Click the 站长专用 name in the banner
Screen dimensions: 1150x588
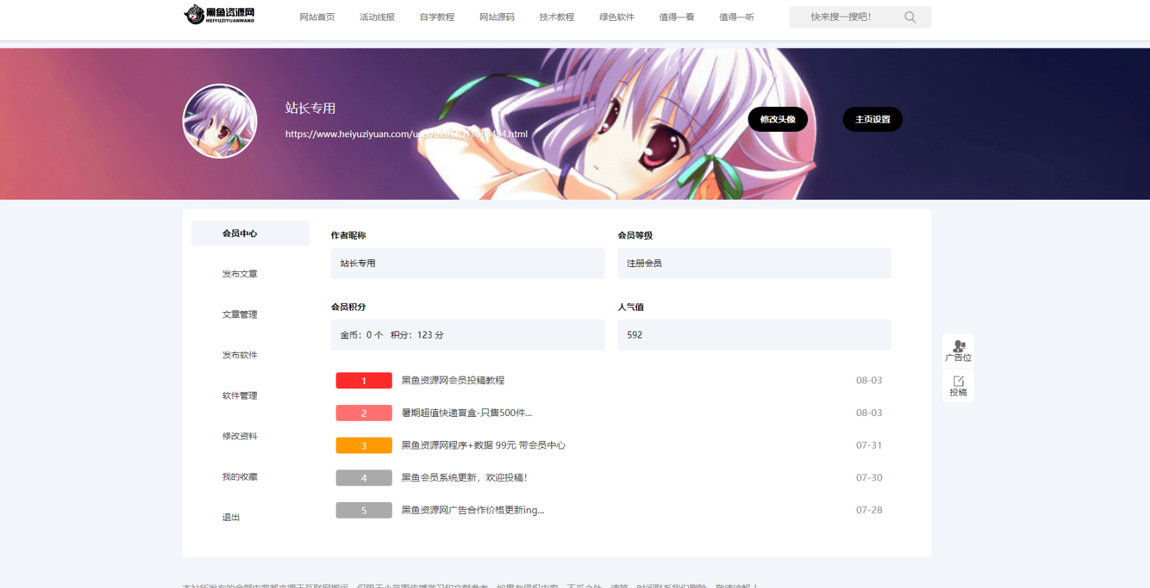click(310, 108)
